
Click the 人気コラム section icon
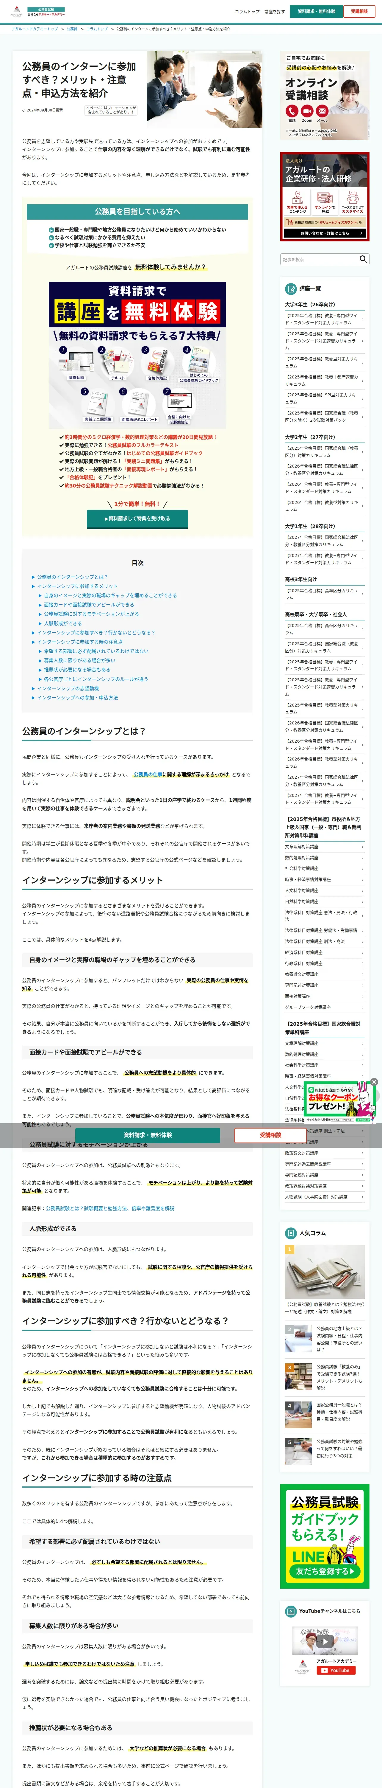pyautogui.click(x=291, y=1233)
